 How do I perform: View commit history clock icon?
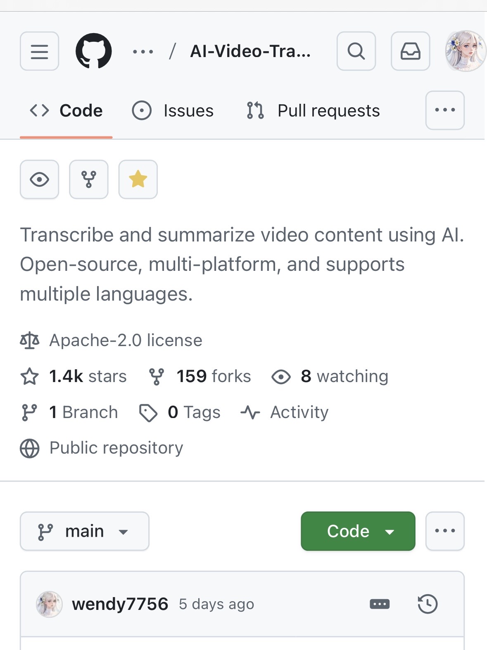tap(427, 604)
